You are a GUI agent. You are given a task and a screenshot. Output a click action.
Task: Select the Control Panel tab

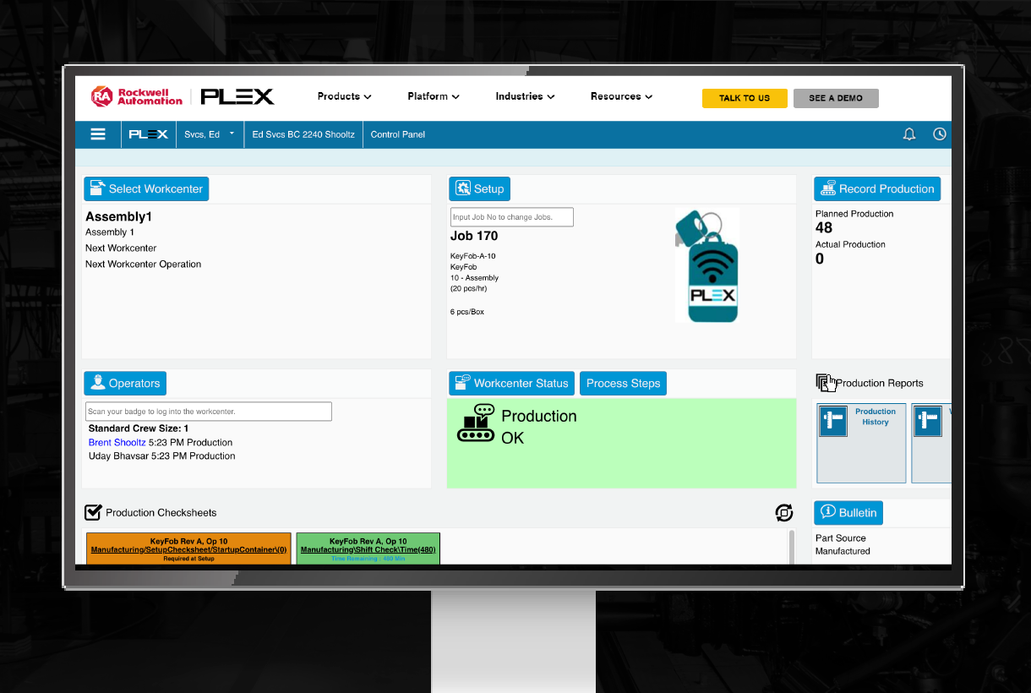coord(397,134)
